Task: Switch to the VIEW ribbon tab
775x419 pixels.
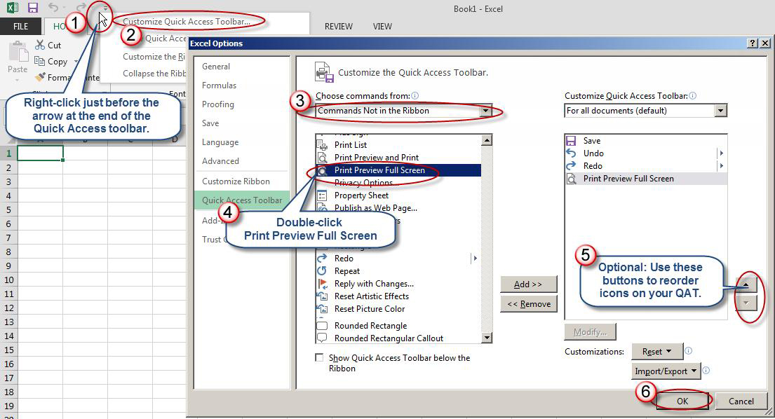Action: tap(382, 26)
